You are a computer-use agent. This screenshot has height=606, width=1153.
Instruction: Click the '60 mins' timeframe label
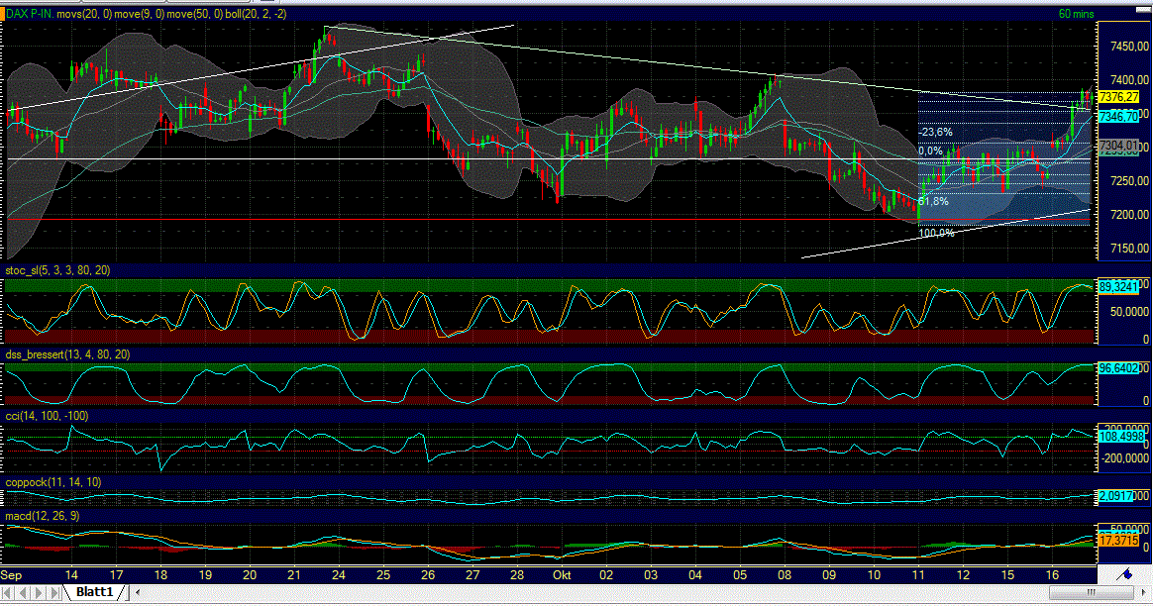1076,14
